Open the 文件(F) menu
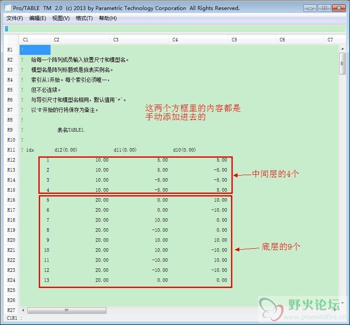 click(14, 18)
